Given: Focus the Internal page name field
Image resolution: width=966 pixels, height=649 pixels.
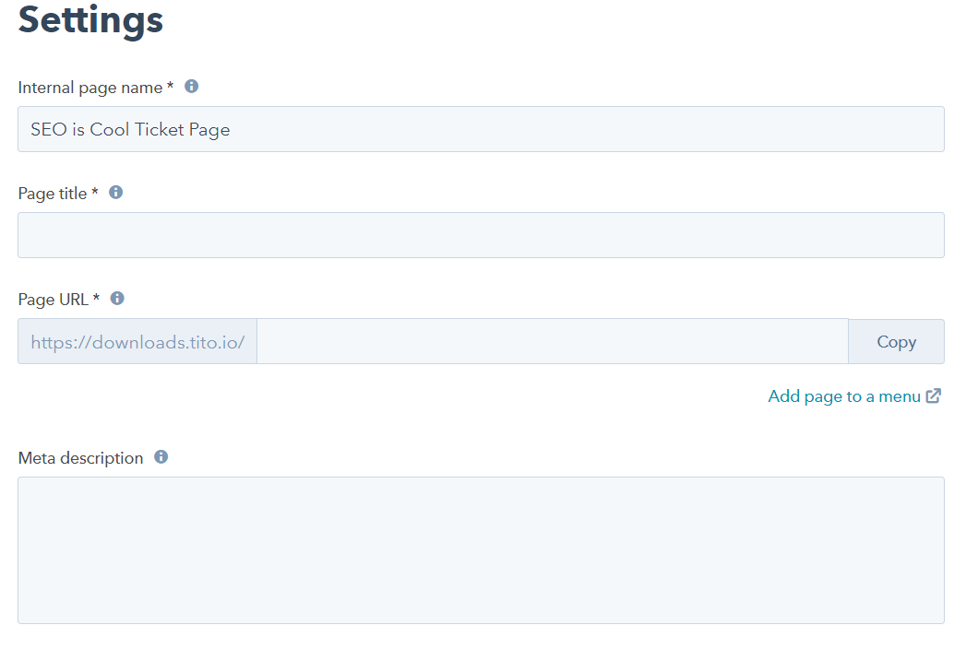Looking at the screenshot, I should 481,129.
